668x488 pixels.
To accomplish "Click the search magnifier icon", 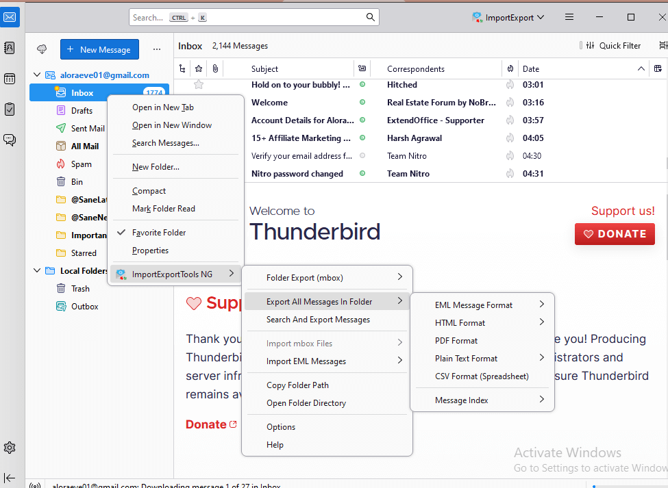I will click(x=370, y=17).
